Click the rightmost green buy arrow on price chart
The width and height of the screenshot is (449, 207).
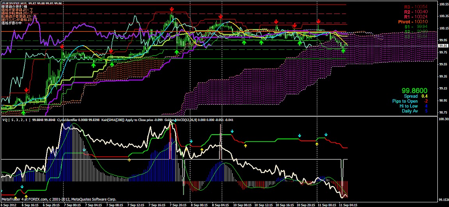pyautogui.click(x=343, y=51)
